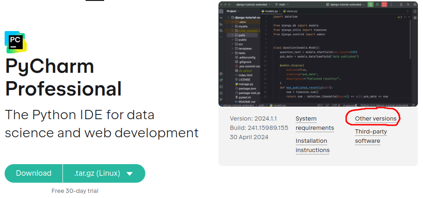Click the '30 April 2024' release date
The image size is (423, 198).
tap(249, 137)
